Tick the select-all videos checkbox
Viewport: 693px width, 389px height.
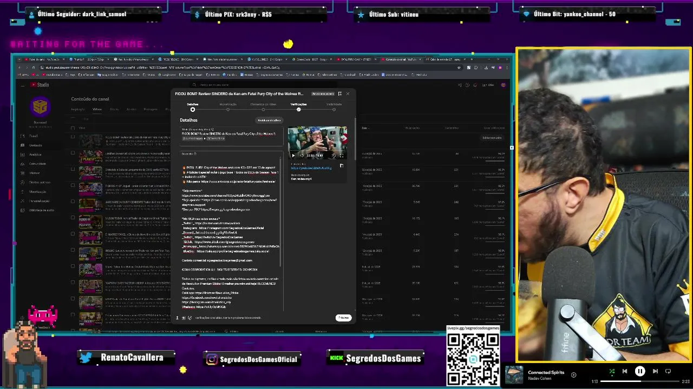(73, 128)
